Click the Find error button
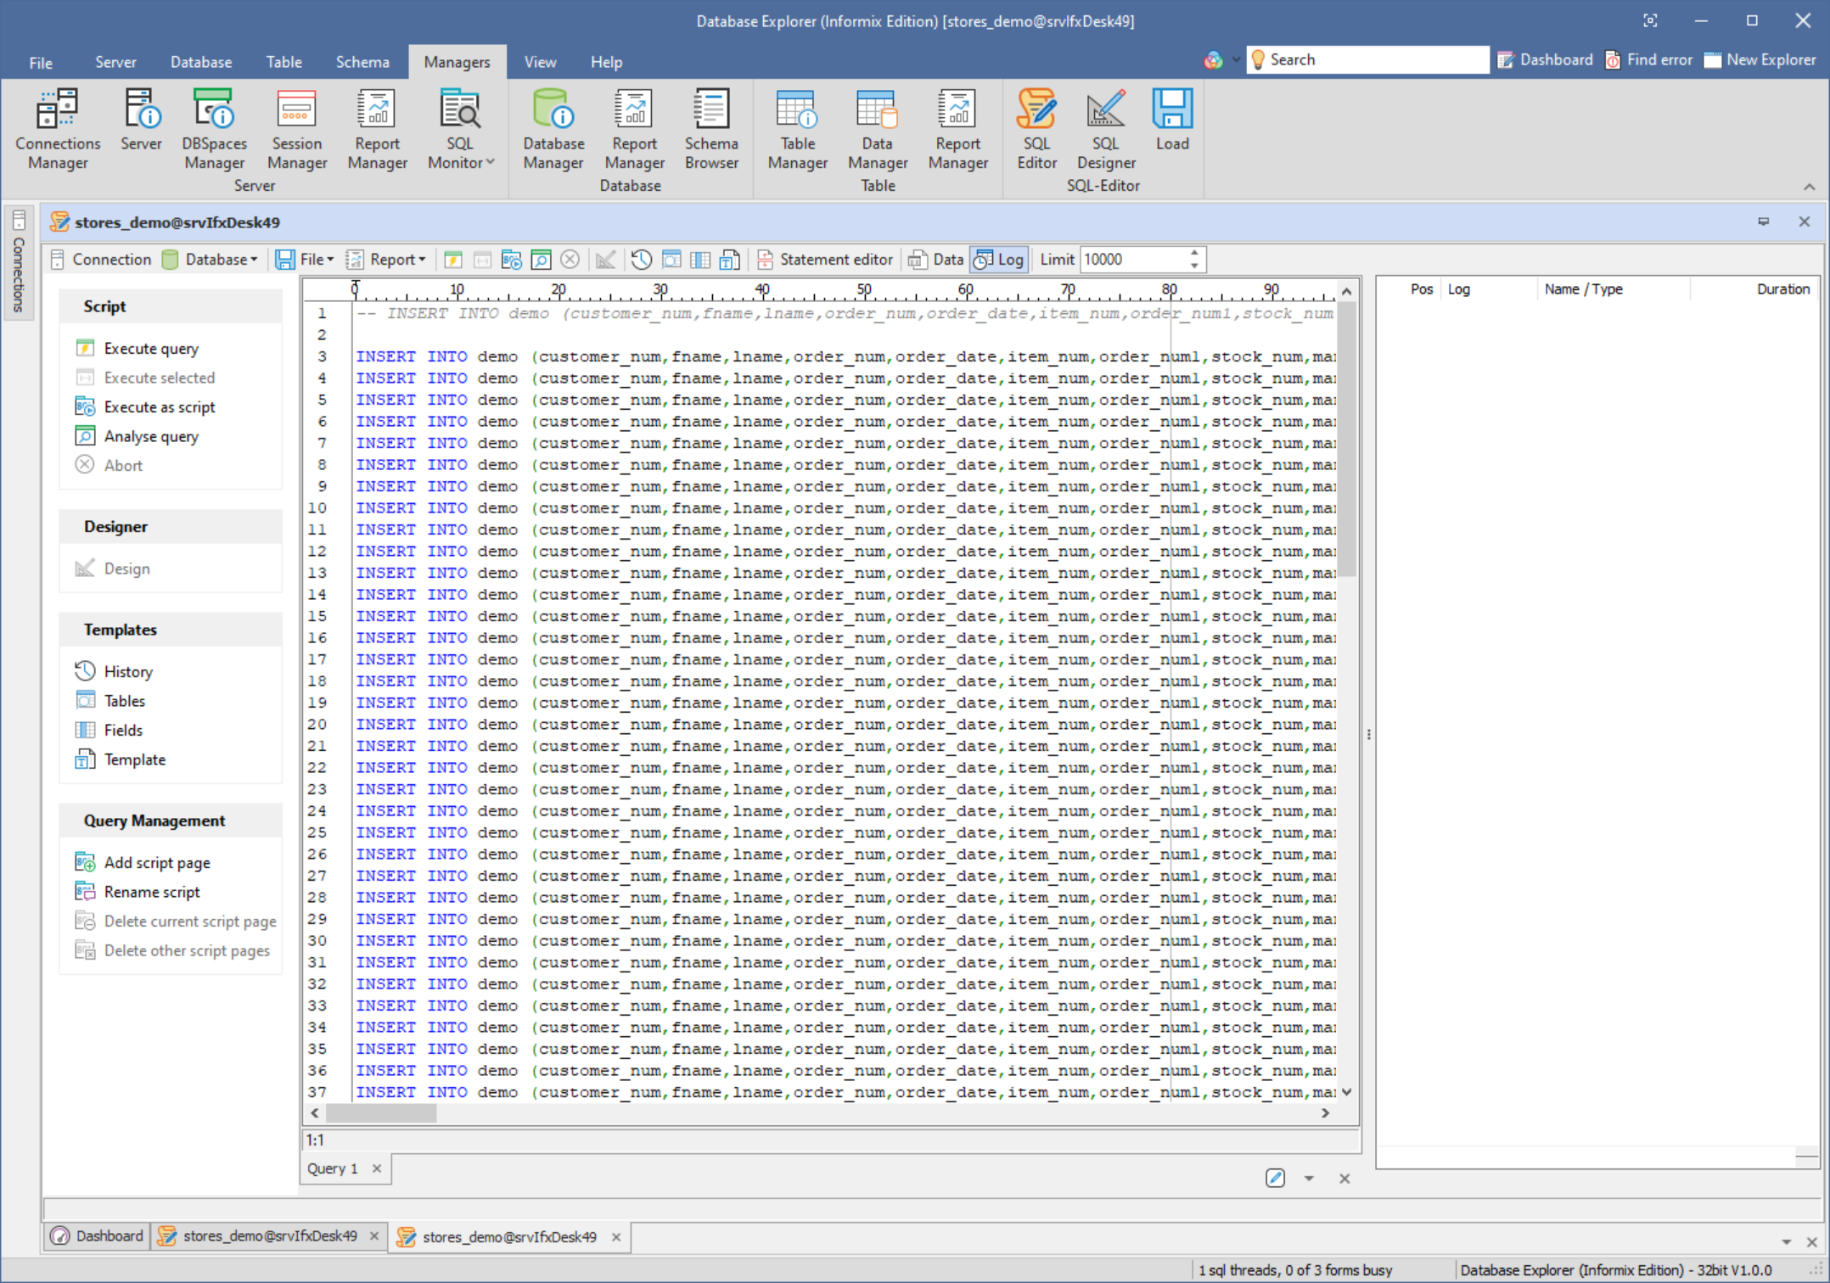 tap(1648, 60)
